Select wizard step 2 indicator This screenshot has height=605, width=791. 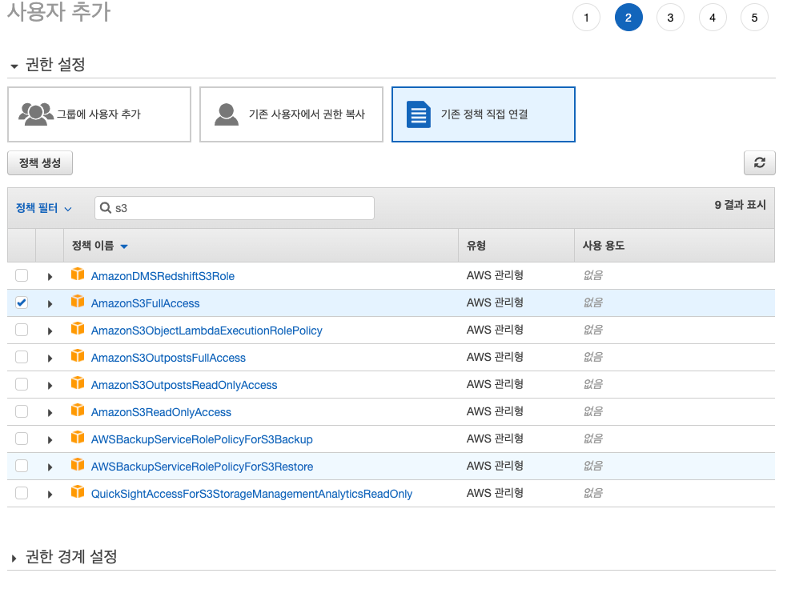(x=628, y=18)
